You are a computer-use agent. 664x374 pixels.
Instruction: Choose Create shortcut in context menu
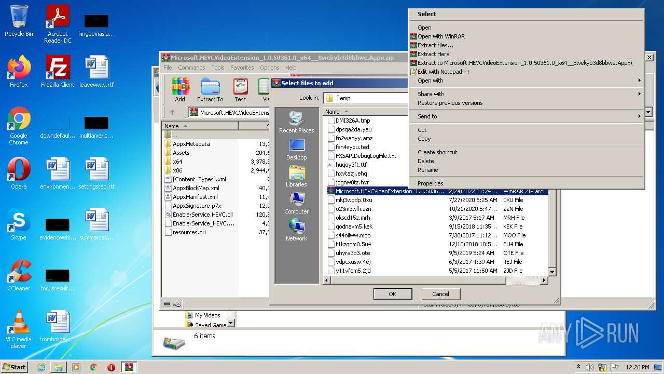point(526,152)
